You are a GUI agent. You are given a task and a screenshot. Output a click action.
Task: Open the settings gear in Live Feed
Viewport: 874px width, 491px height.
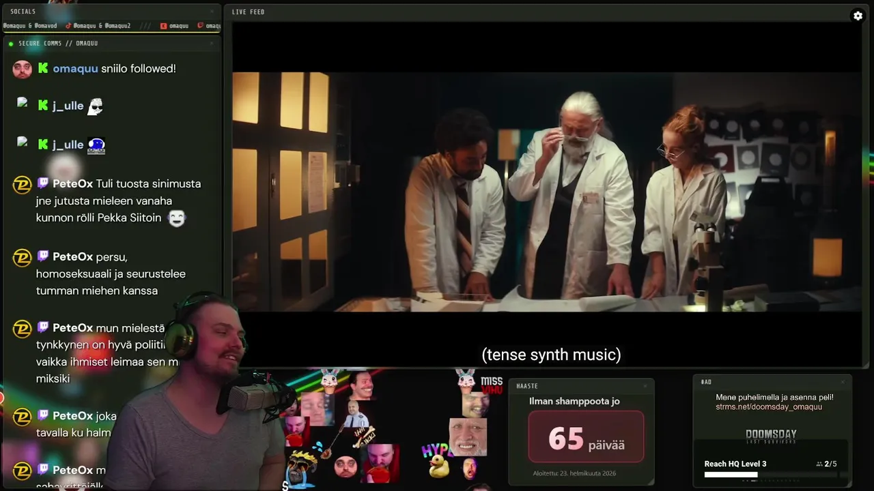858,16
